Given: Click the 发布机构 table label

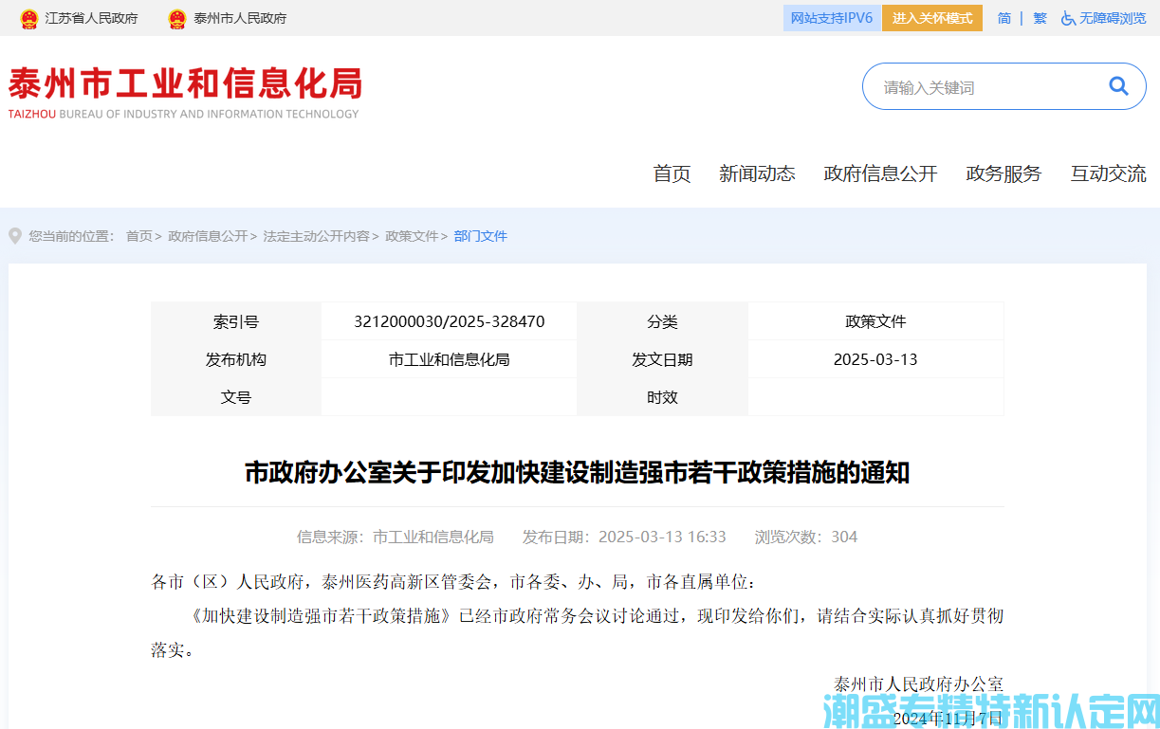Looking at the screenshot, I should (x=236, y=359).
